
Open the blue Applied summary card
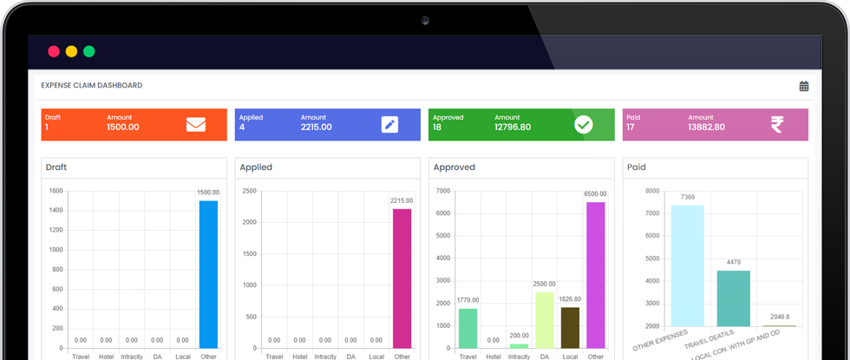(304, 125)
